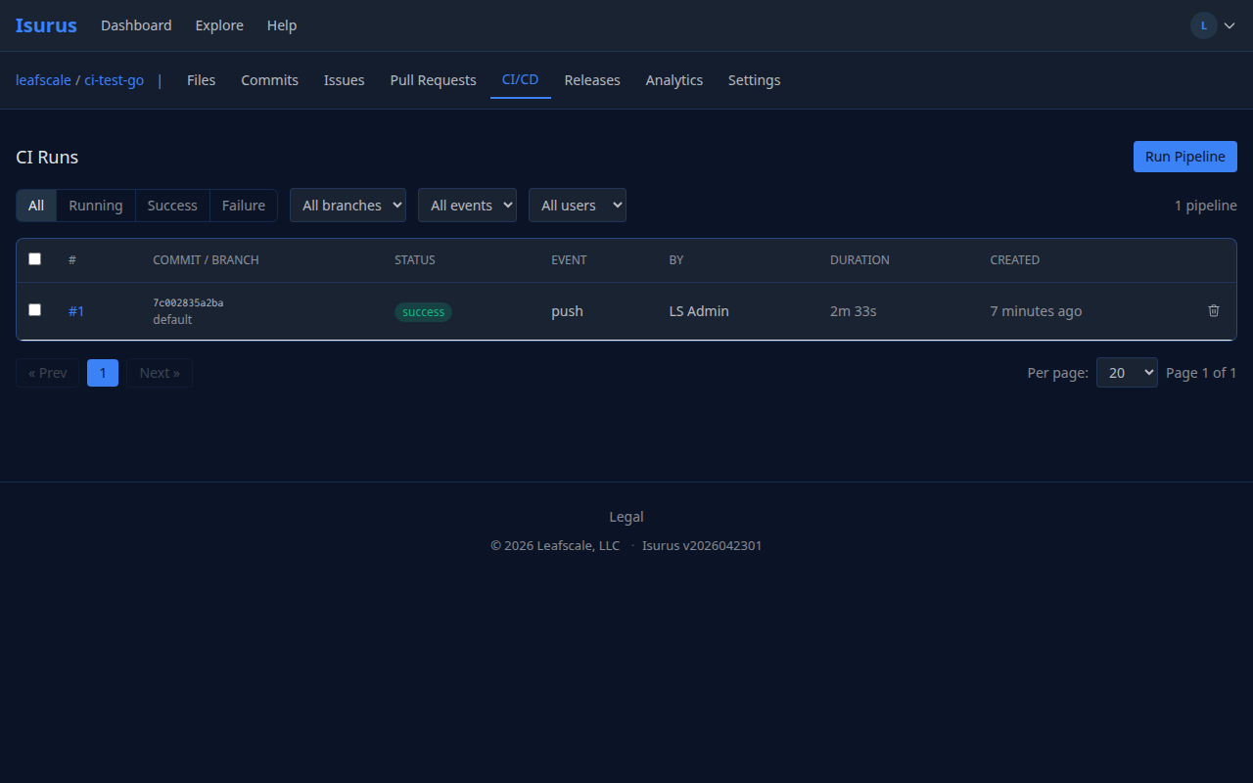Viewport: 1253px width, 783px height.
Task: Open the All users filter dropdown
Action: [578, 206]
